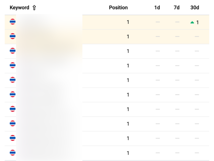Toggle the sort arrow beside Keyword

[34, 8]
